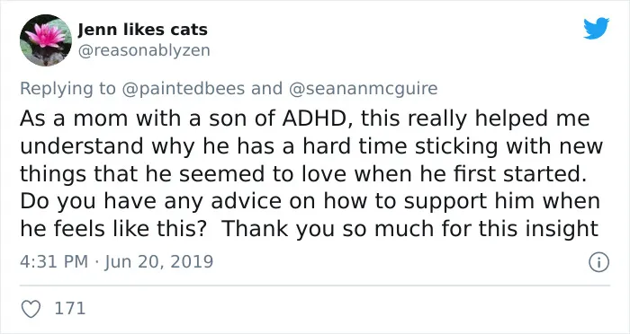Viewport: 630px width, 334px height.
Task: Click the phrase hard time sticking with new
Action: 454,146
